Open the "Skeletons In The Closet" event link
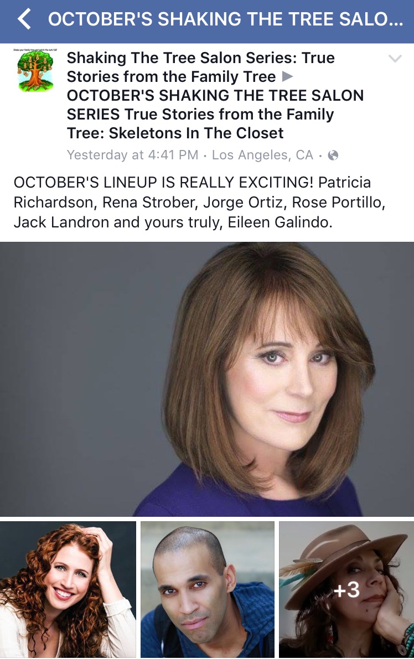Image resolution: width=414 pixels, height=659 pixels. 215,115
